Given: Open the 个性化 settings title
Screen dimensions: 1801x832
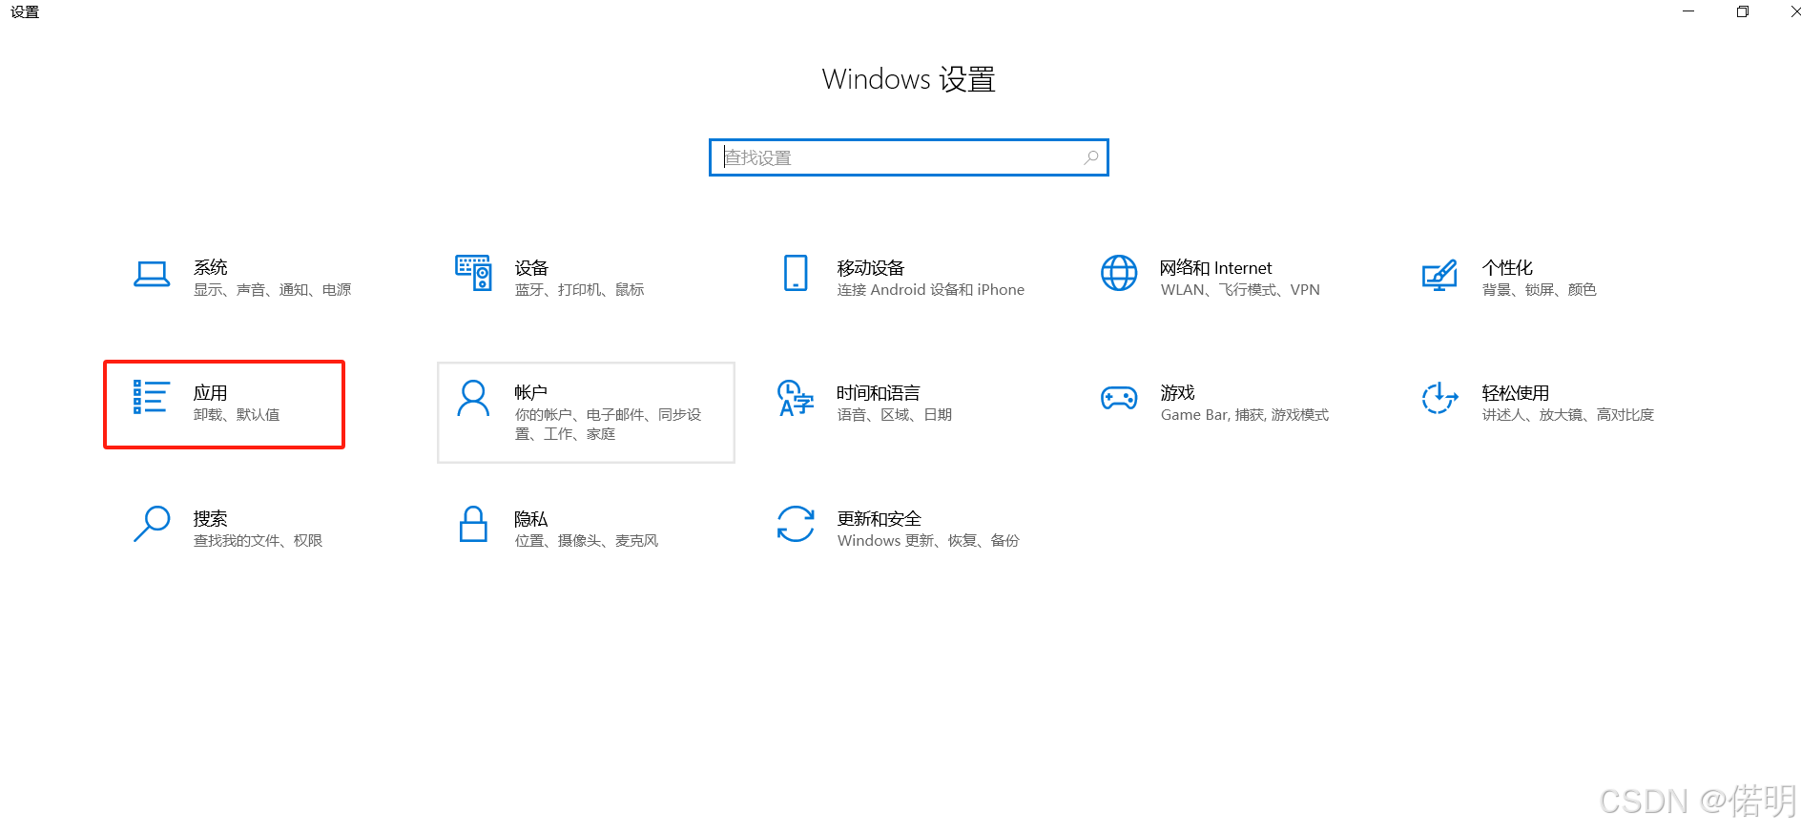Looking at the screenshot, I should point(1507,267).
